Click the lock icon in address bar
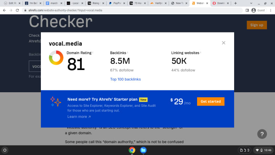The width and height of the screenshot is (275, 155). click(25, 10)
